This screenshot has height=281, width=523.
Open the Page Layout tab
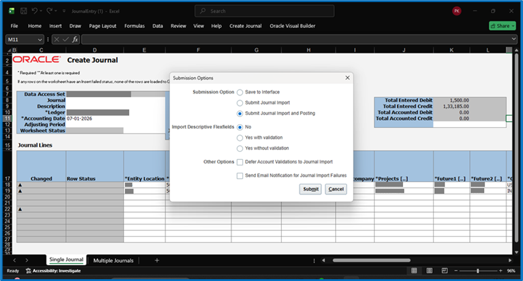(x=103, y=26)
